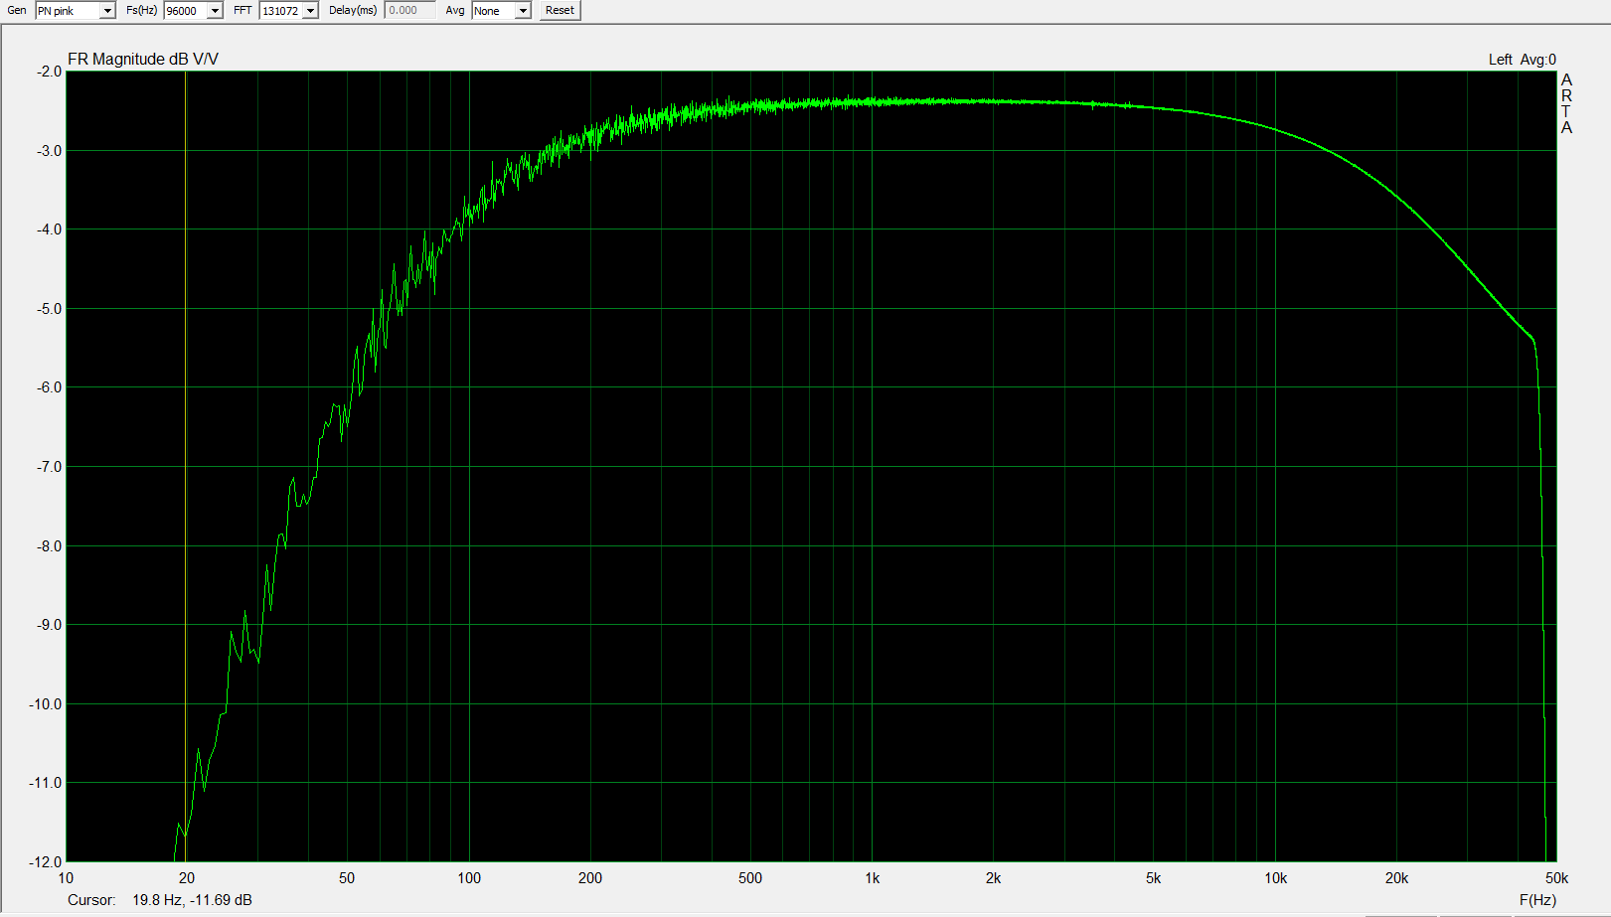The width and height of the screenshot is (1611, 917).
Task: Click the Reset button
Action: [x=560, y=10]
